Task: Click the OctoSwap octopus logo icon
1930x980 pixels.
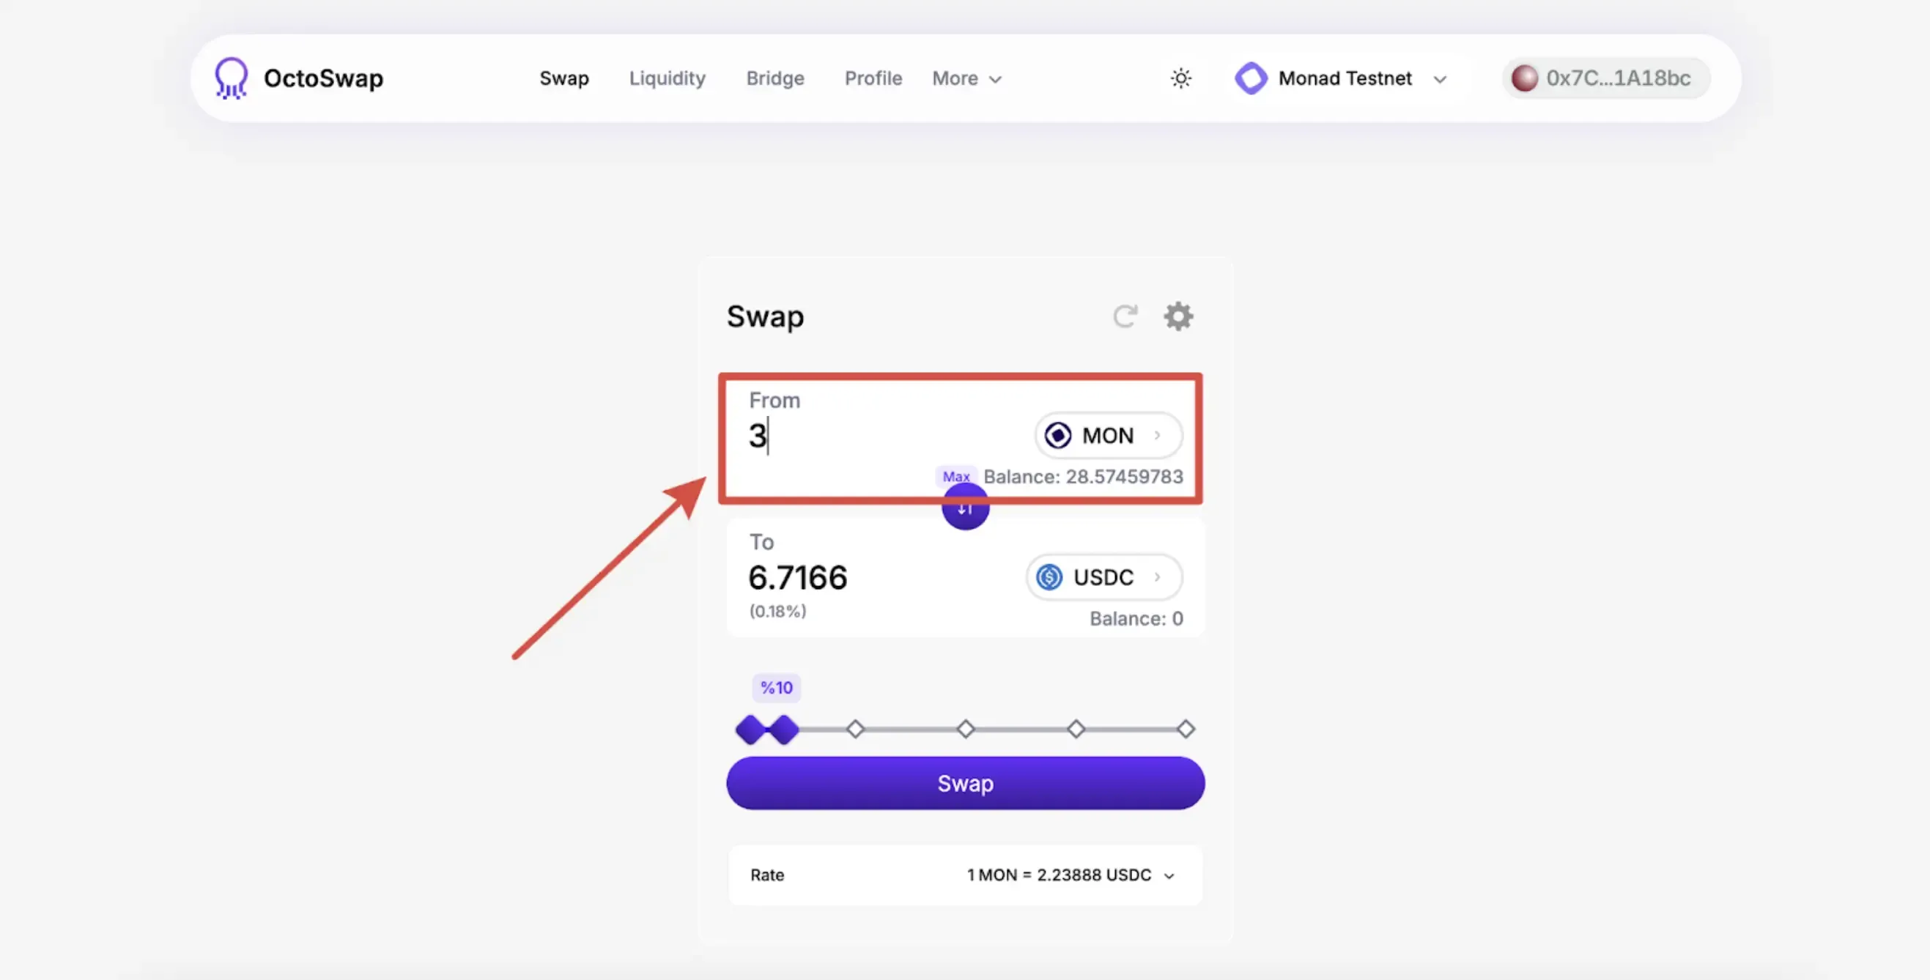Action: click(231, 78)
